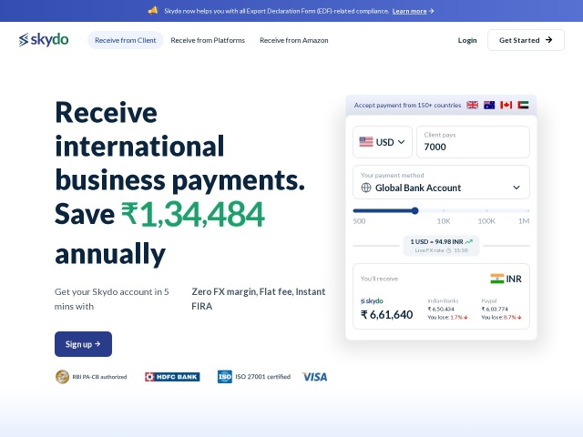Click the HDFC Bank logo
583x437 pixels.
click(172, 377)
